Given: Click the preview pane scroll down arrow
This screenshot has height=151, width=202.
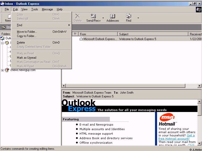Looking at the screenshot, I should pyautogui.click(x=199, y=143).
